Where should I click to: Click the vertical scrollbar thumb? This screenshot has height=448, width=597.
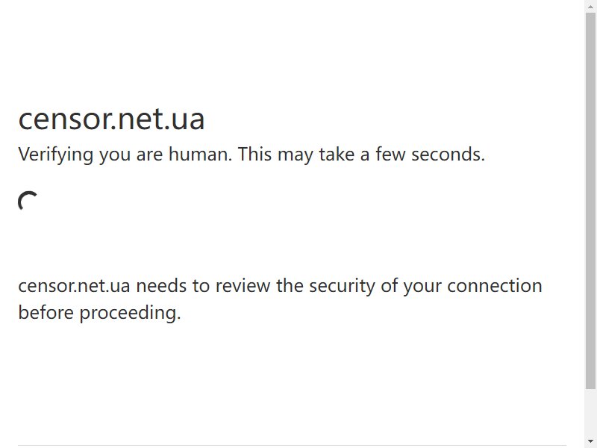pos(590,201)
